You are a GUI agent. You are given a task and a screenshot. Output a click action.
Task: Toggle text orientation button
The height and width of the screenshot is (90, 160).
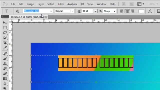[x=17, y=11]
